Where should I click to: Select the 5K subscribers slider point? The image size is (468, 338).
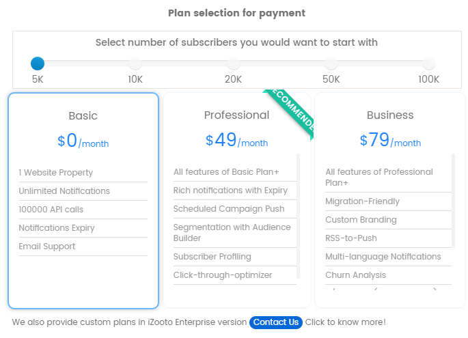click(38, 64)
